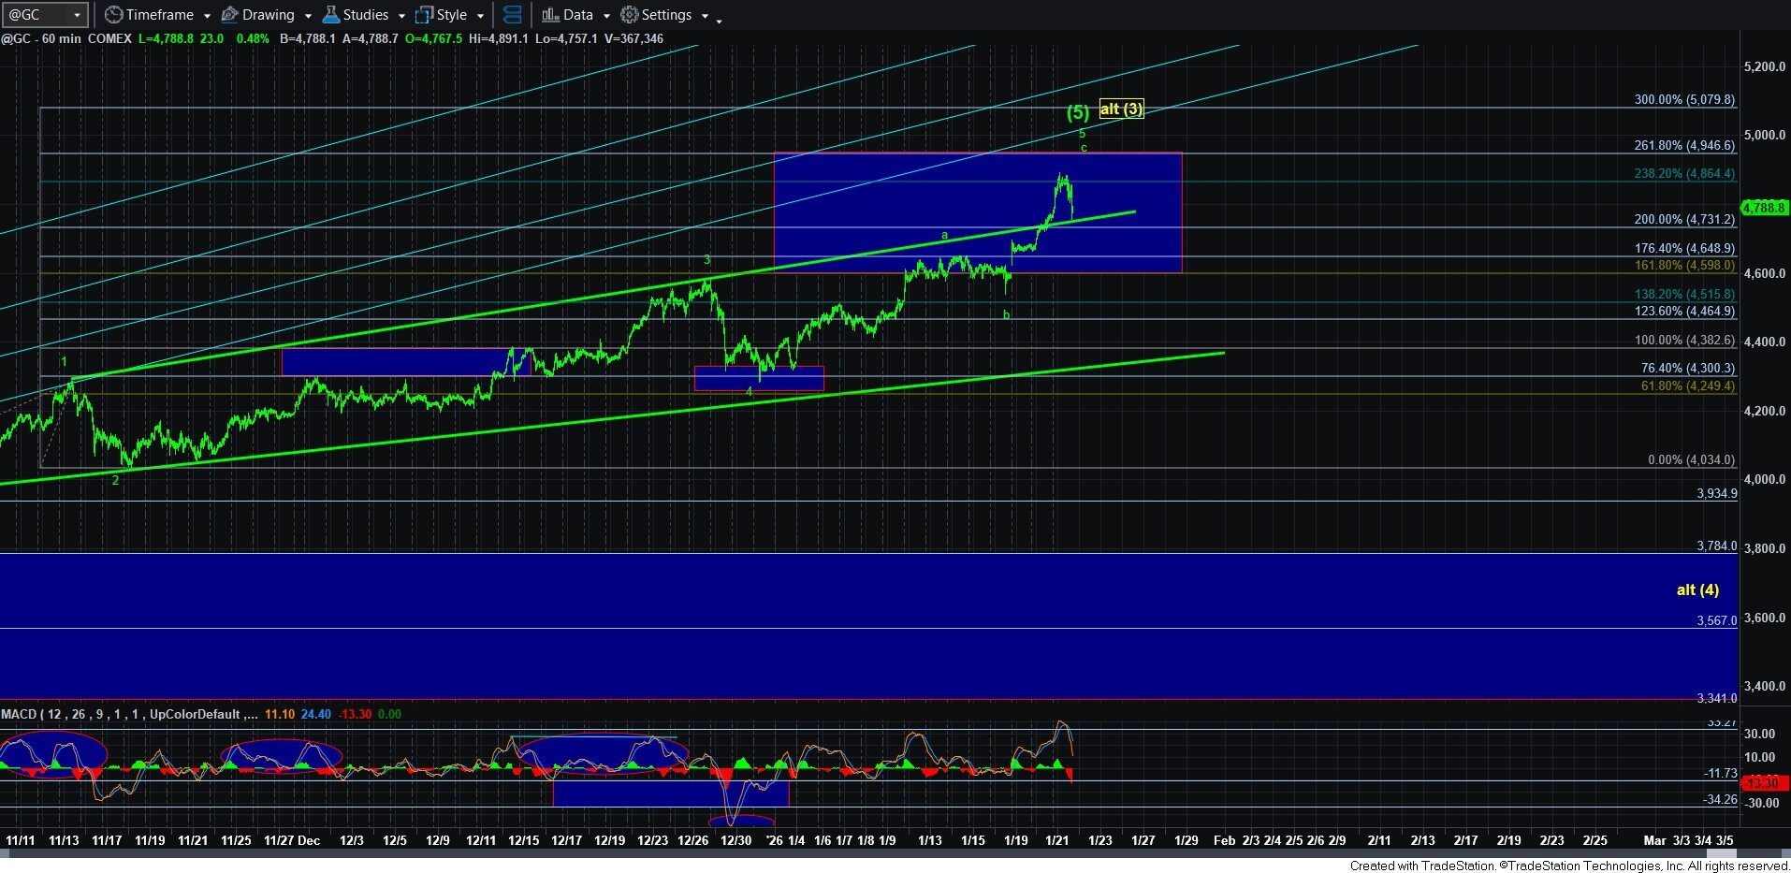This screenshot has width=1791, height=873.
Task: Select the yellow "alt (3)" chart label
Action: coord(1120,109)
